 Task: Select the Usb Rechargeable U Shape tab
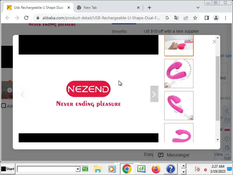click(x=39, y=8)
